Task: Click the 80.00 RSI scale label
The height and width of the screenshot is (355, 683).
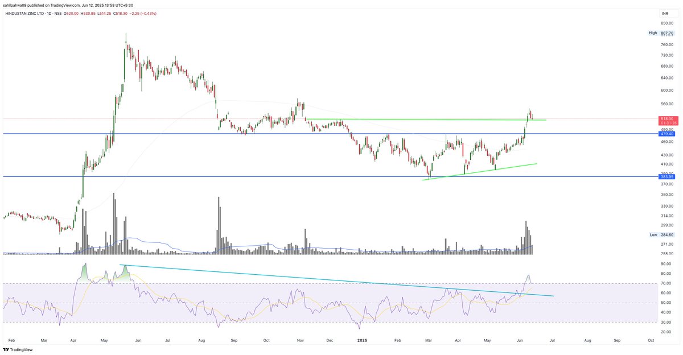Action: 665,274
